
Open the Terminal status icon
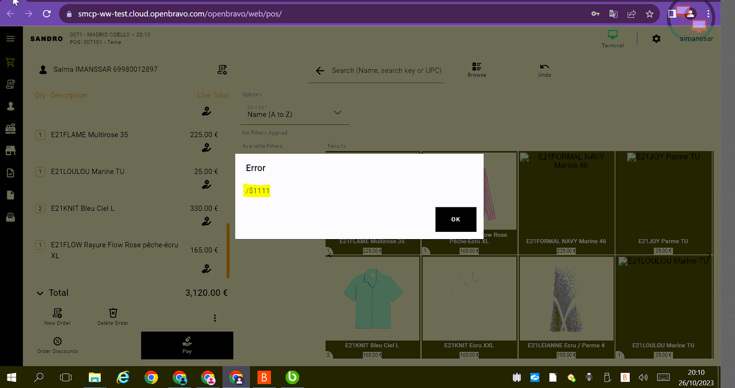pyautogui.click(x=612, y=35)
